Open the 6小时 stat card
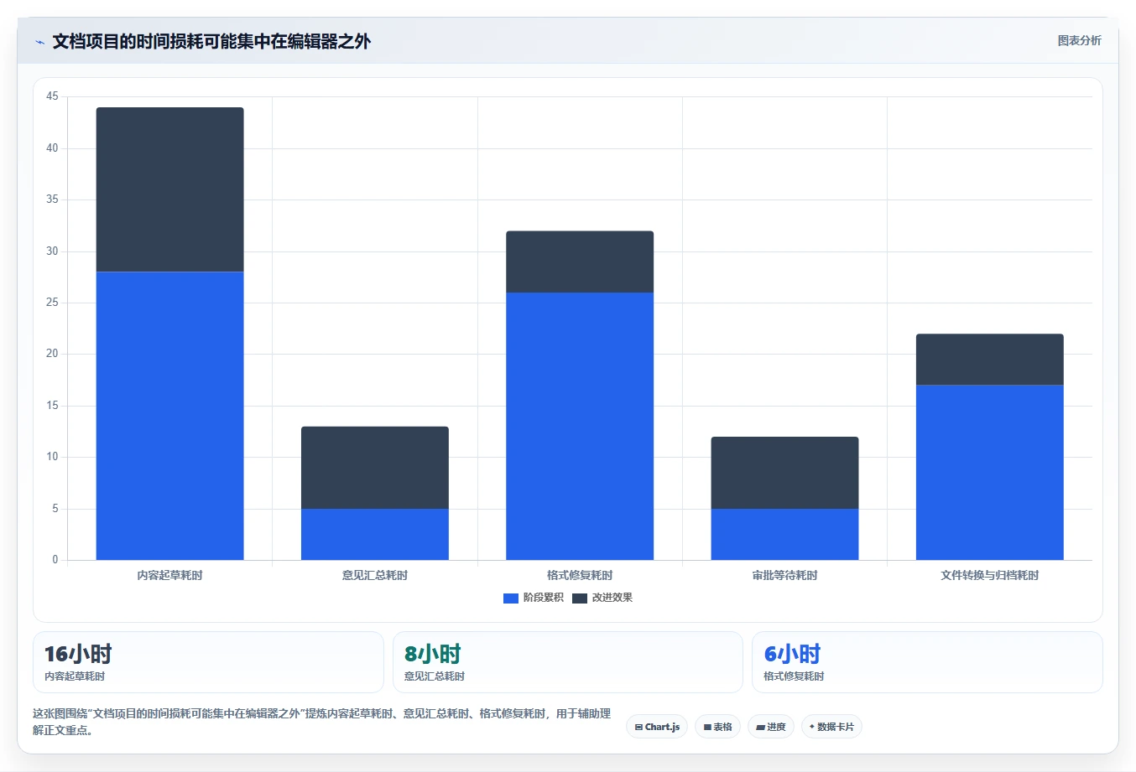This screenshot has width=1136, height=772. click(x=927, y=662)
